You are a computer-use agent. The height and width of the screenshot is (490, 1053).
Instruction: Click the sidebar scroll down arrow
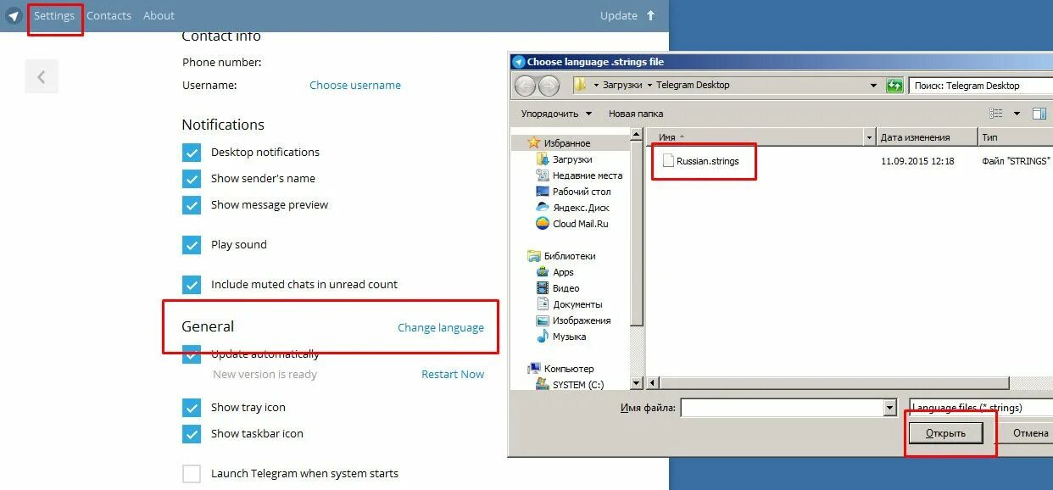(637, 384)
